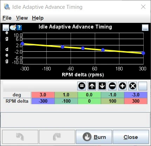Click the curve point at -100 rpm

[x=63, y=47]
